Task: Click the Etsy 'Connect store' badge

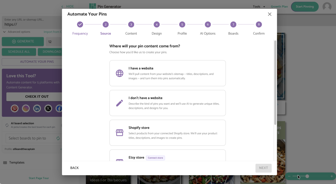Action: click(155, 158)
